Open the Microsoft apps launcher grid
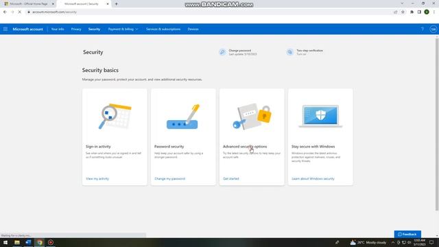Image resolution: width=439 pixels, height=247 pixels. [5, 29]
